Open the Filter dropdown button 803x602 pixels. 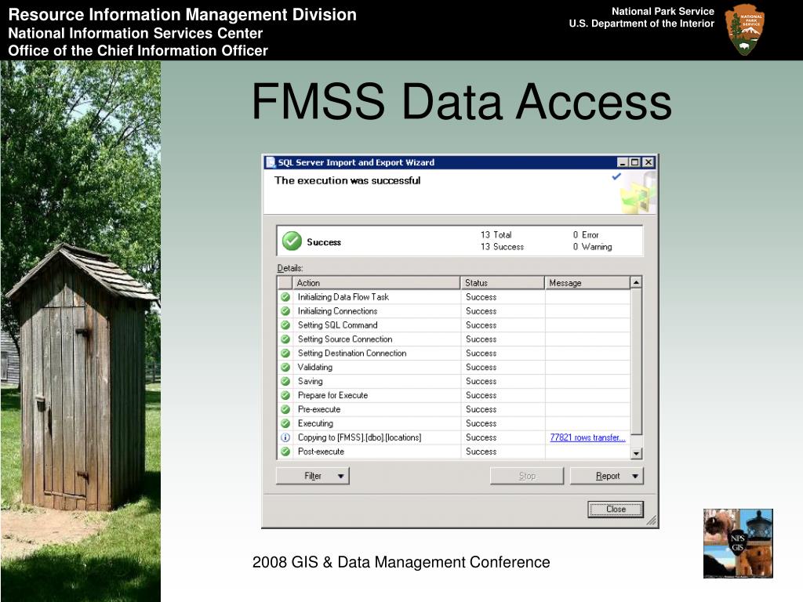pyautogui.click(x=313, y=476)
